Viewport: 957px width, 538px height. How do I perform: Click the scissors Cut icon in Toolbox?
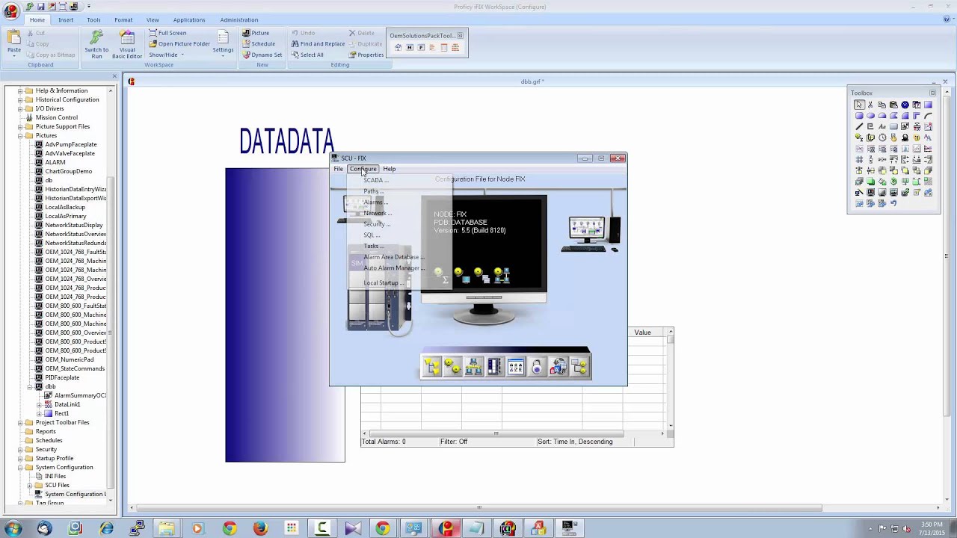click(870, 105)
